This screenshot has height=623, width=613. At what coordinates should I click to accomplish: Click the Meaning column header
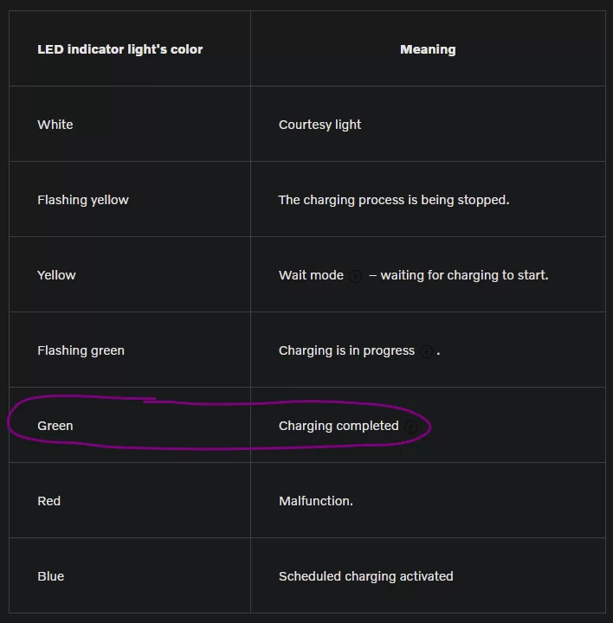428,49
